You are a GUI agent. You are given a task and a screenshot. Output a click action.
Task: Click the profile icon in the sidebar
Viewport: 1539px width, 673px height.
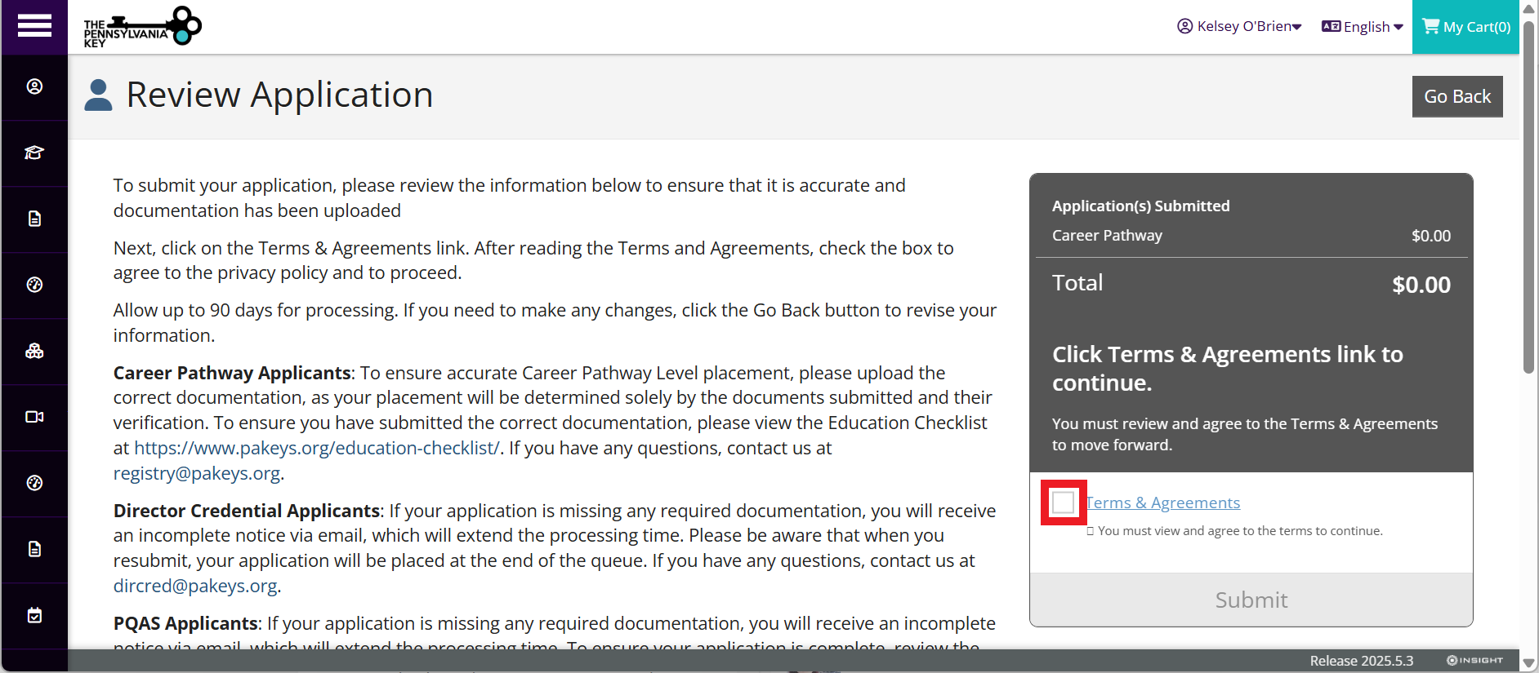pyautogui.click(x=34, y=86)
